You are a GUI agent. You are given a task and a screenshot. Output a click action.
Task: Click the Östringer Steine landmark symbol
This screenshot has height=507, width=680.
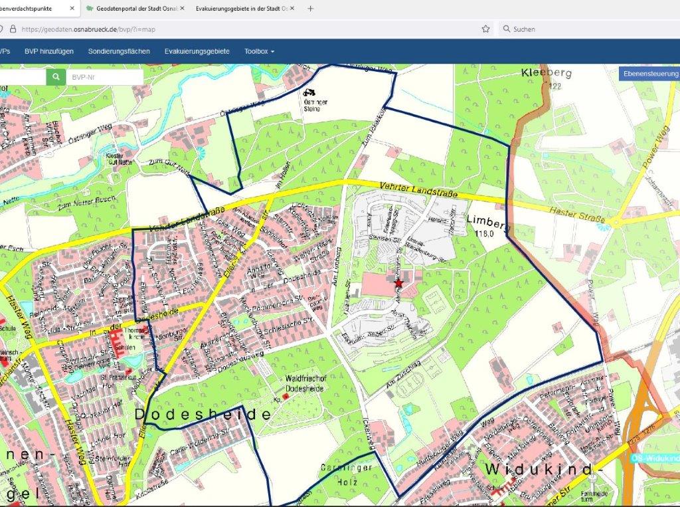coord(309,92)
